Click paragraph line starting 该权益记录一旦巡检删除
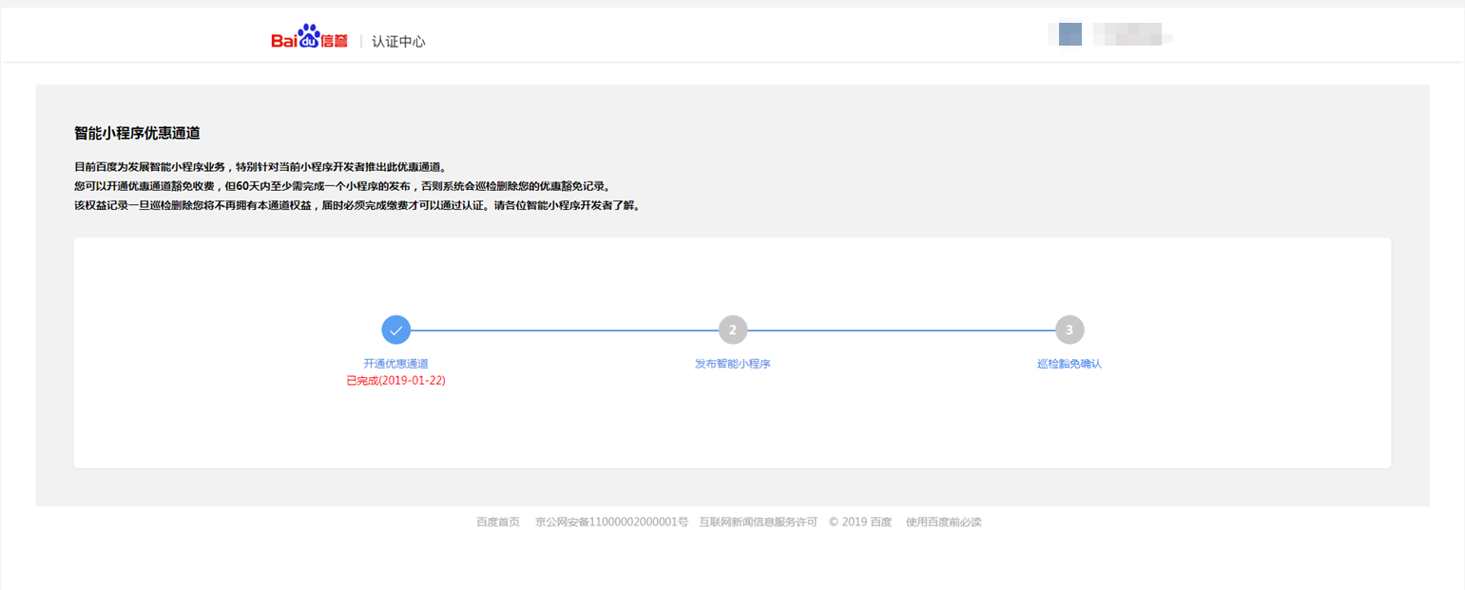 click(x=357, y=205)
